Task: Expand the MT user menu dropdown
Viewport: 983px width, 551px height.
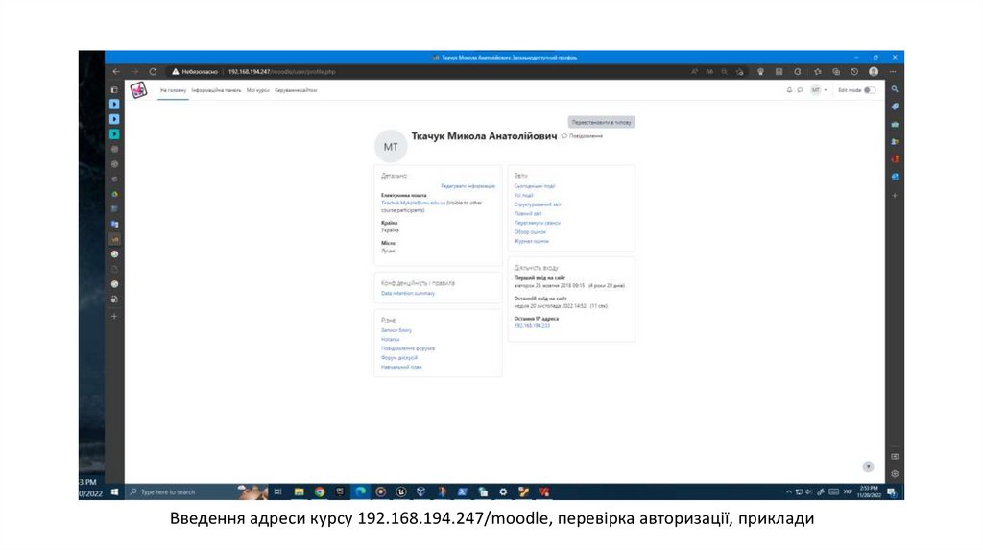Action: pos(818,90)
